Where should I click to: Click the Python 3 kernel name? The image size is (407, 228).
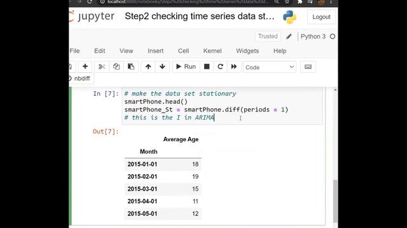tap(313, 37)
